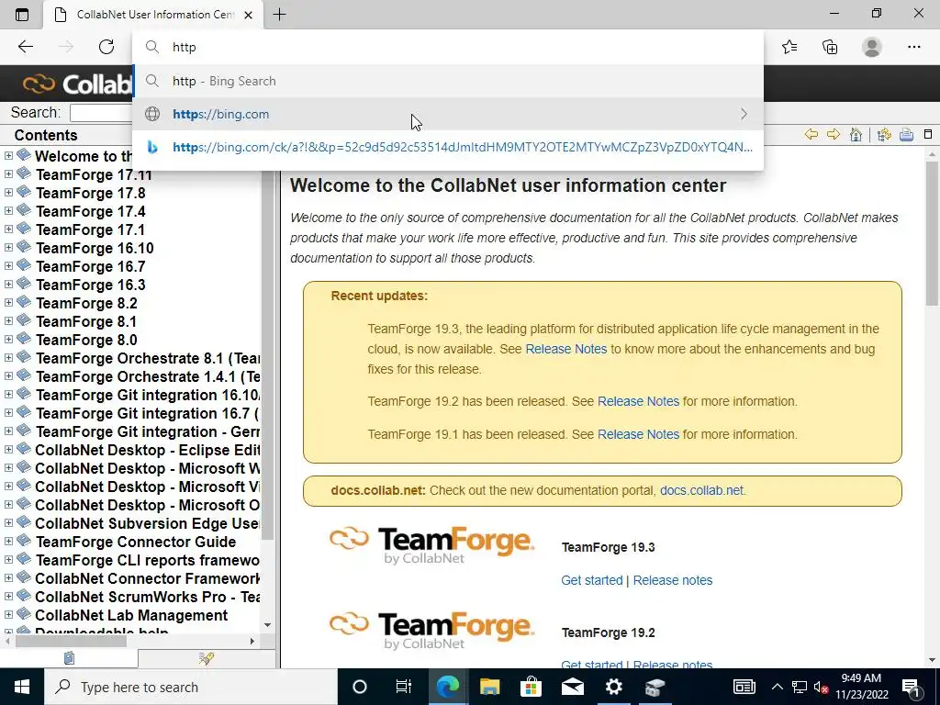The width and height of the screenshot is (940, 705).
Task: Open the notification center icon
Action: pyautogui.click(x=912, y=687)
